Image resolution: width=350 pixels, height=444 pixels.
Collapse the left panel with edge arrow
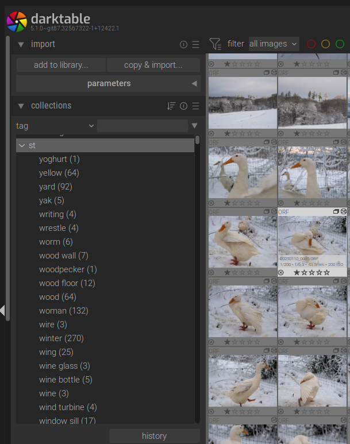(x=2, y=310)
